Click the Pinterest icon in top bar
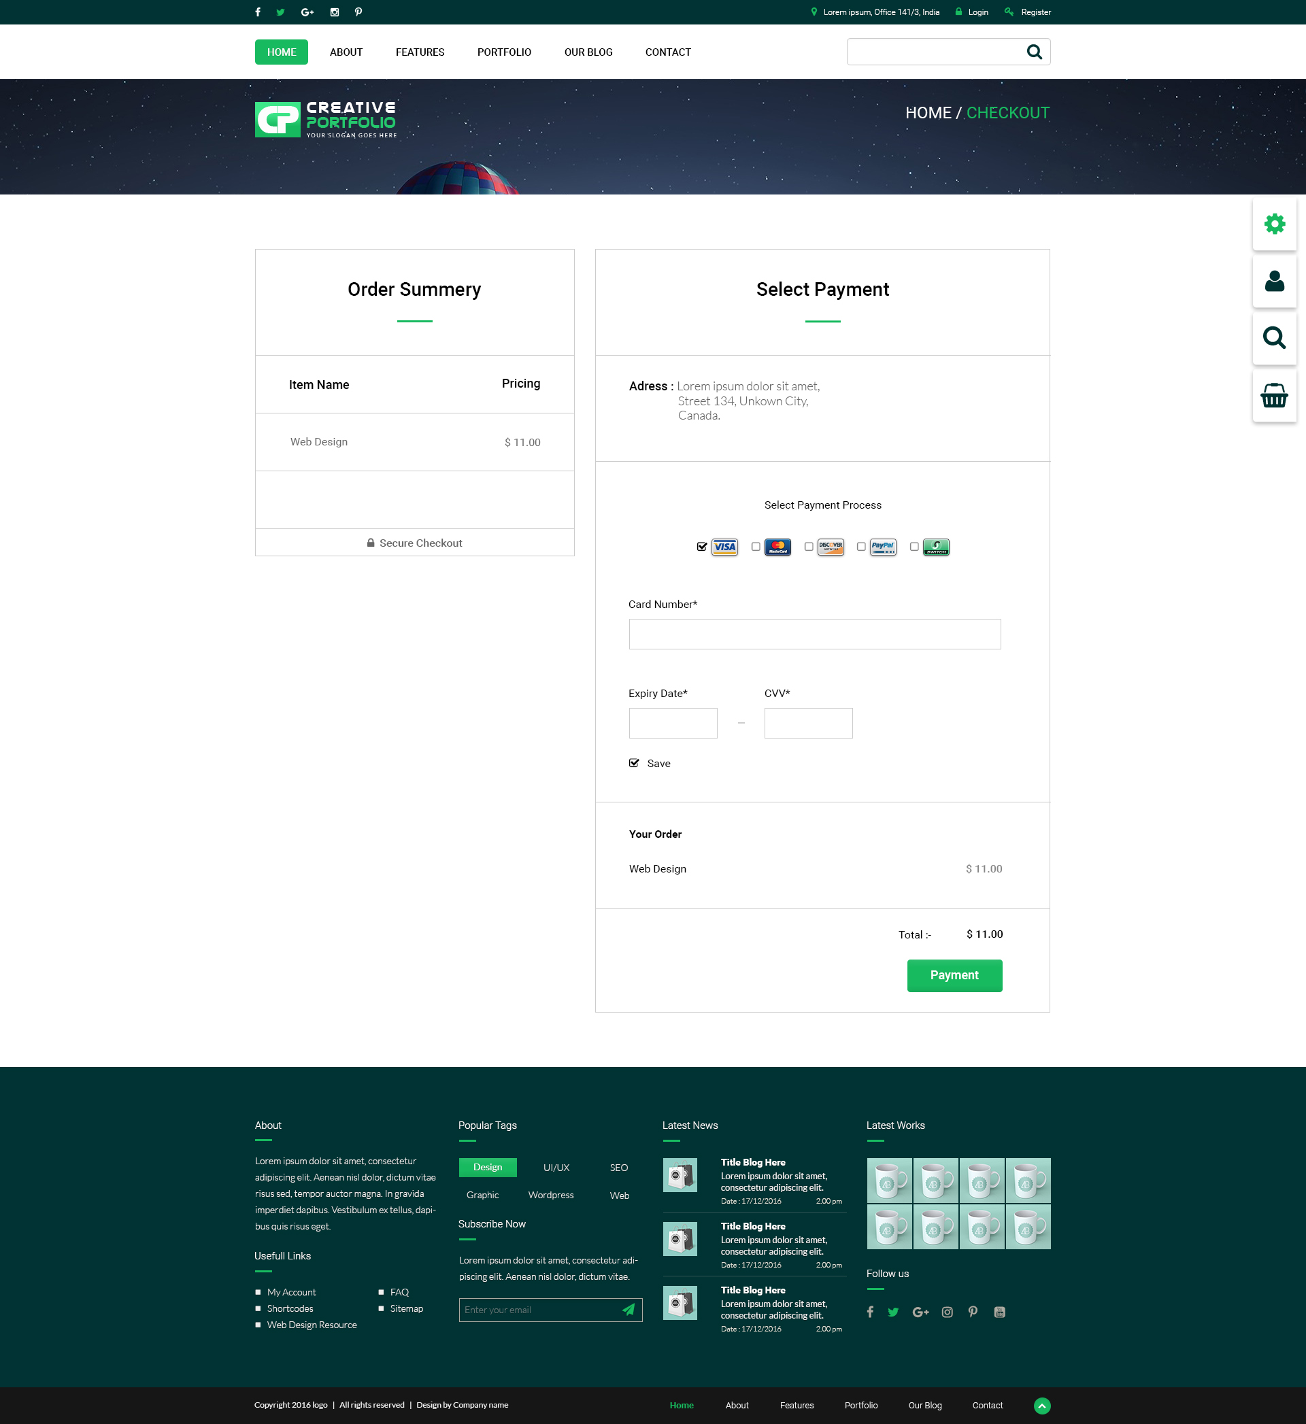The width and height of the screenshot is (1306, 1424). (358, 12)
